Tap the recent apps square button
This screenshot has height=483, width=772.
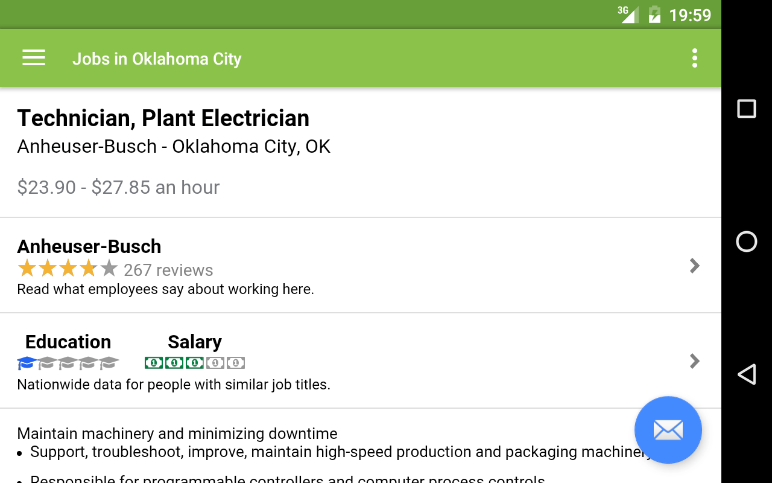click(747, 109)
